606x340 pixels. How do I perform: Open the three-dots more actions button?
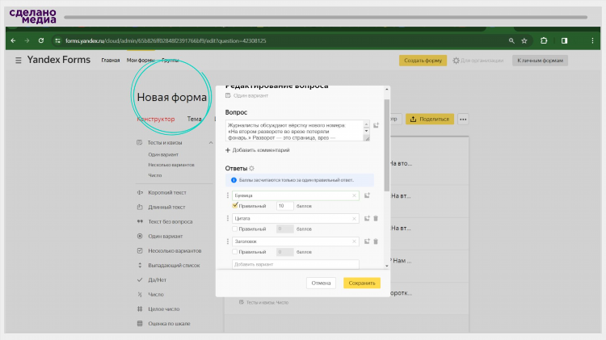click(463, 119)
